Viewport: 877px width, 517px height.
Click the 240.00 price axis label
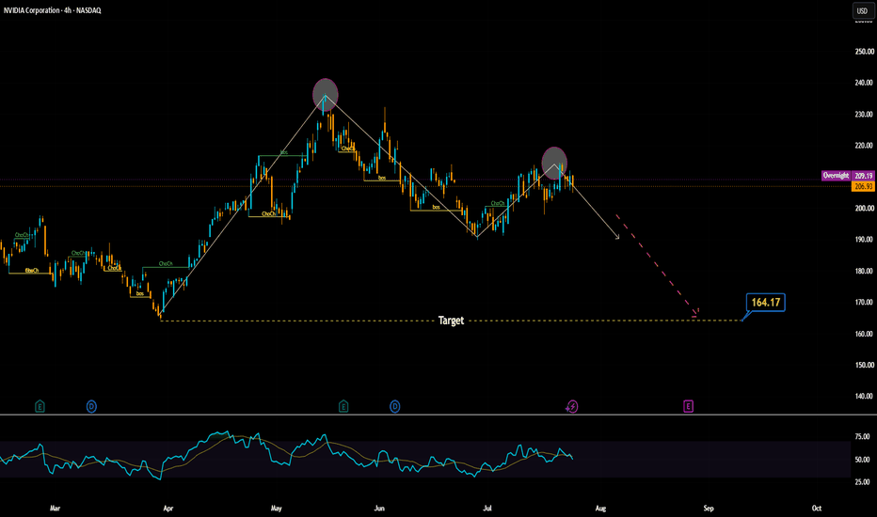pos(864,83)
